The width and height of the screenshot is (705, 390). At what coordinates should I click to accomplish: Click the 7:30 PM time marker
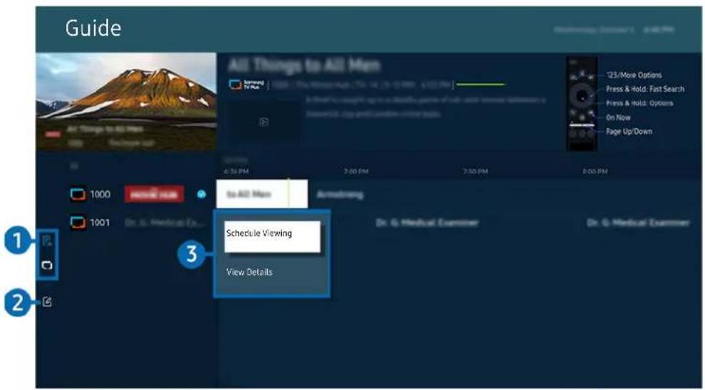point(476,172)
